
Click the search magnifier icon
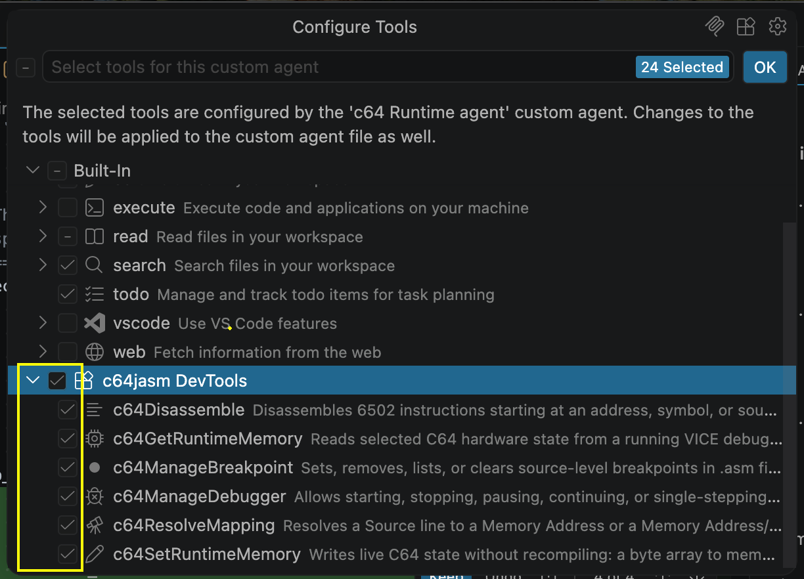95,266
